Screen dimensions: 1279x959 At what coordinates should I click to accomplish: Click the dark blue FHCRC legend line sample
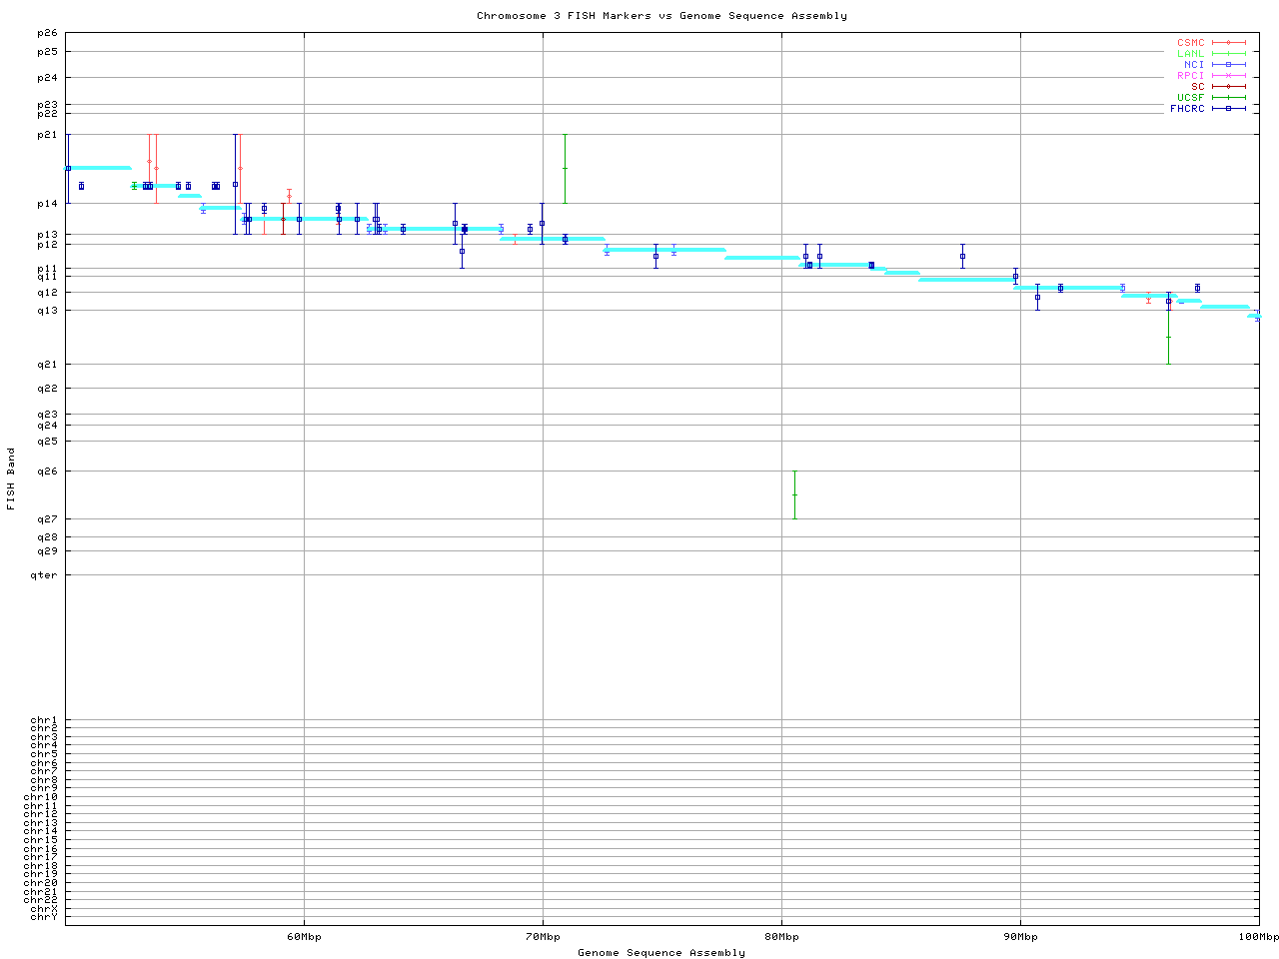1229,108
